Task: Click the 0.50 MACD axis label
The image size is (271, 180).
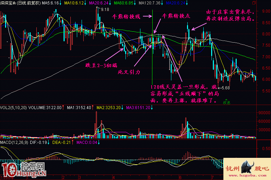Action: [266, 149]
